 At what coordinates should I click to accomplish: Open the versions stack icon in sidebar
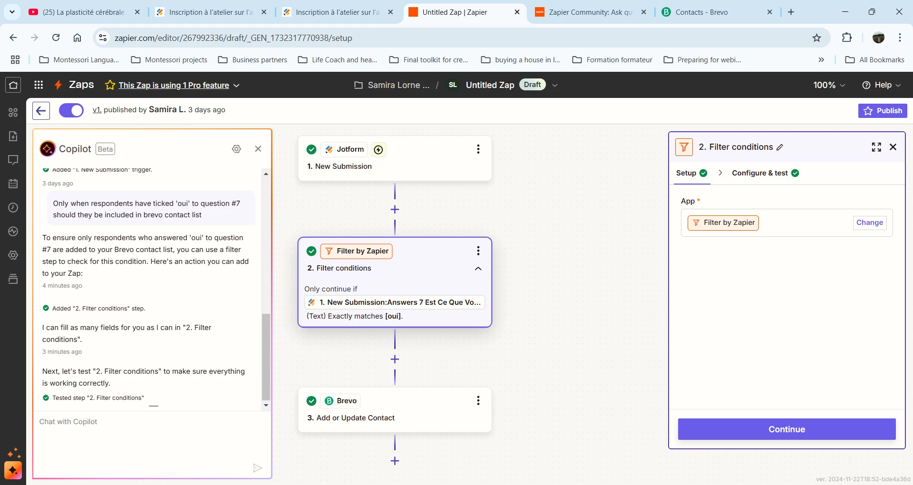pyautogui.click(x=13, y=279)
